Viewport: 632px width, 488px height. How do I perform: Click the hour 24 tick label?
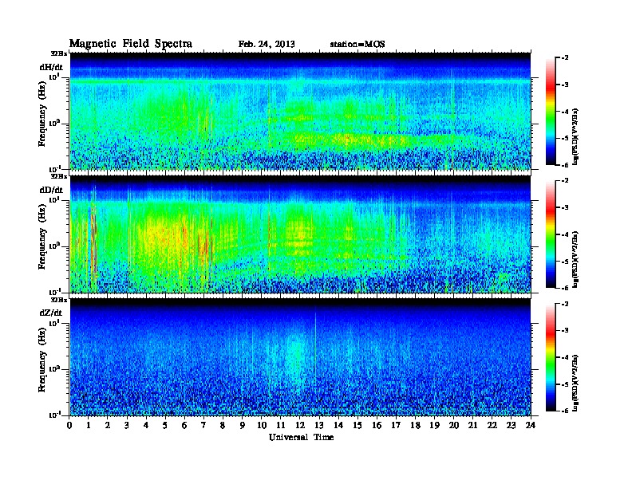(x=531, y=425)
